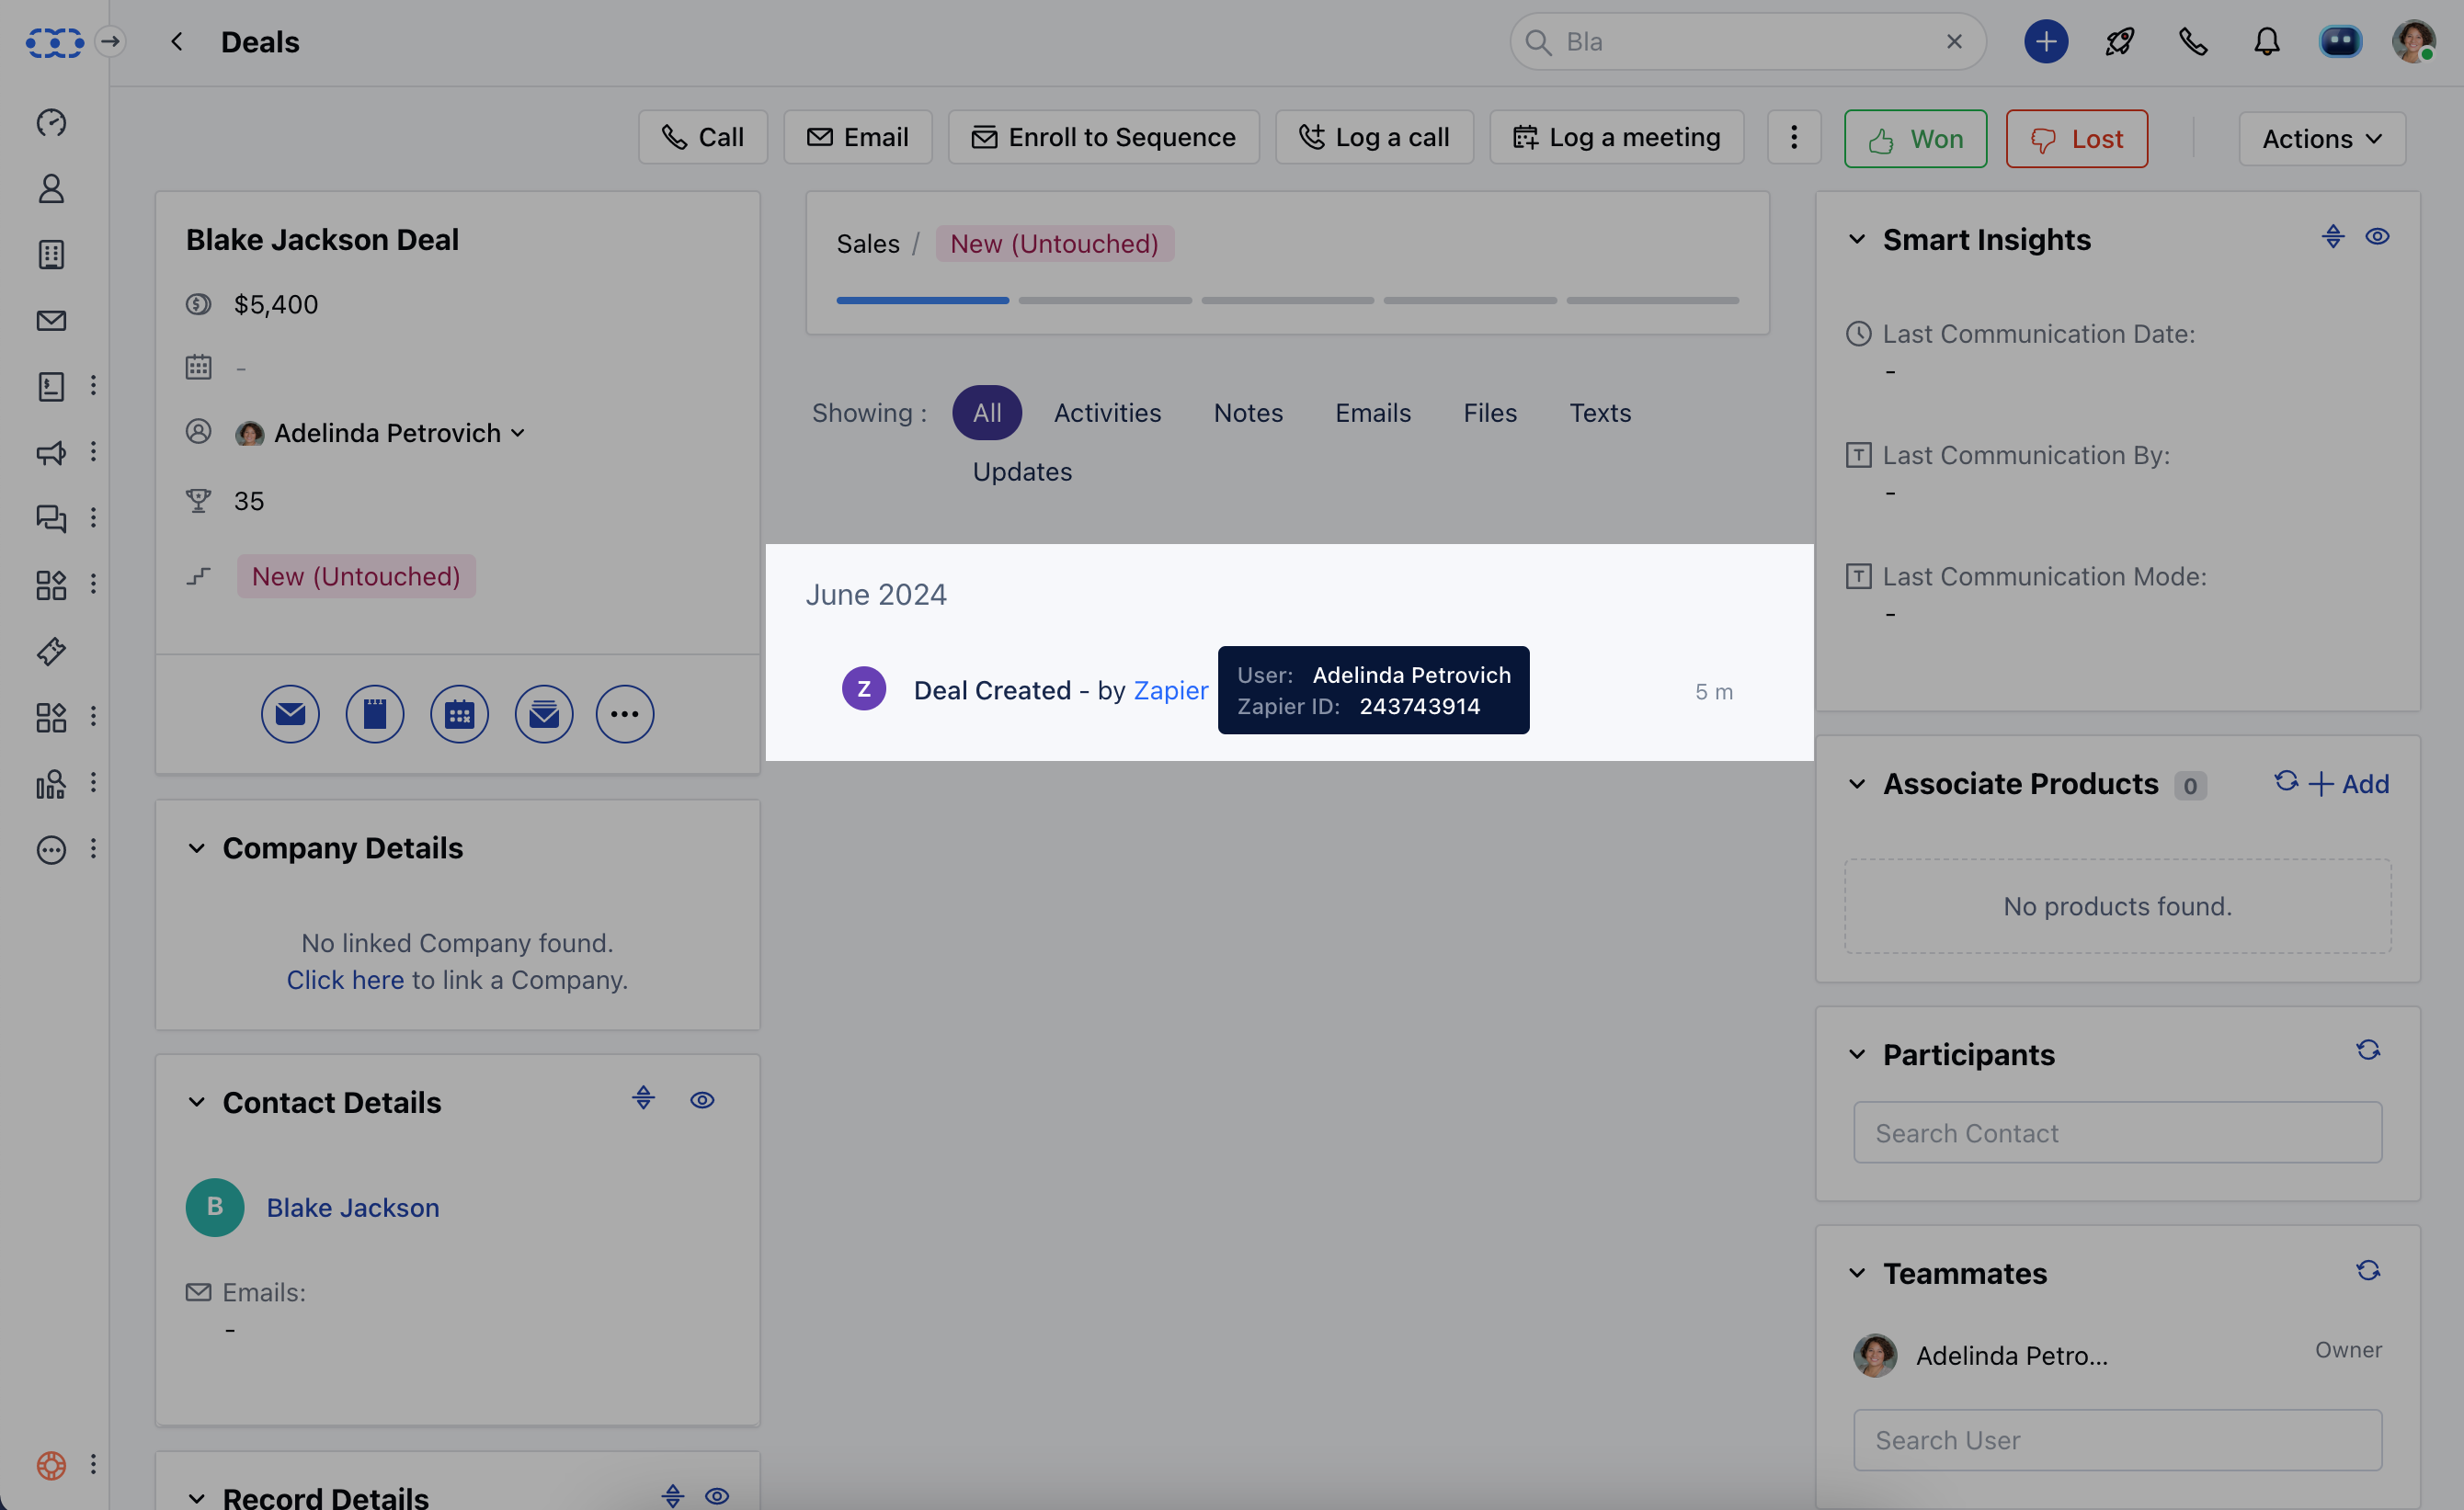Image resolution: width=2464 pixels, height=1510 pixels.
Task: Collapse the Teammates section
Action: (1857, 1272)
